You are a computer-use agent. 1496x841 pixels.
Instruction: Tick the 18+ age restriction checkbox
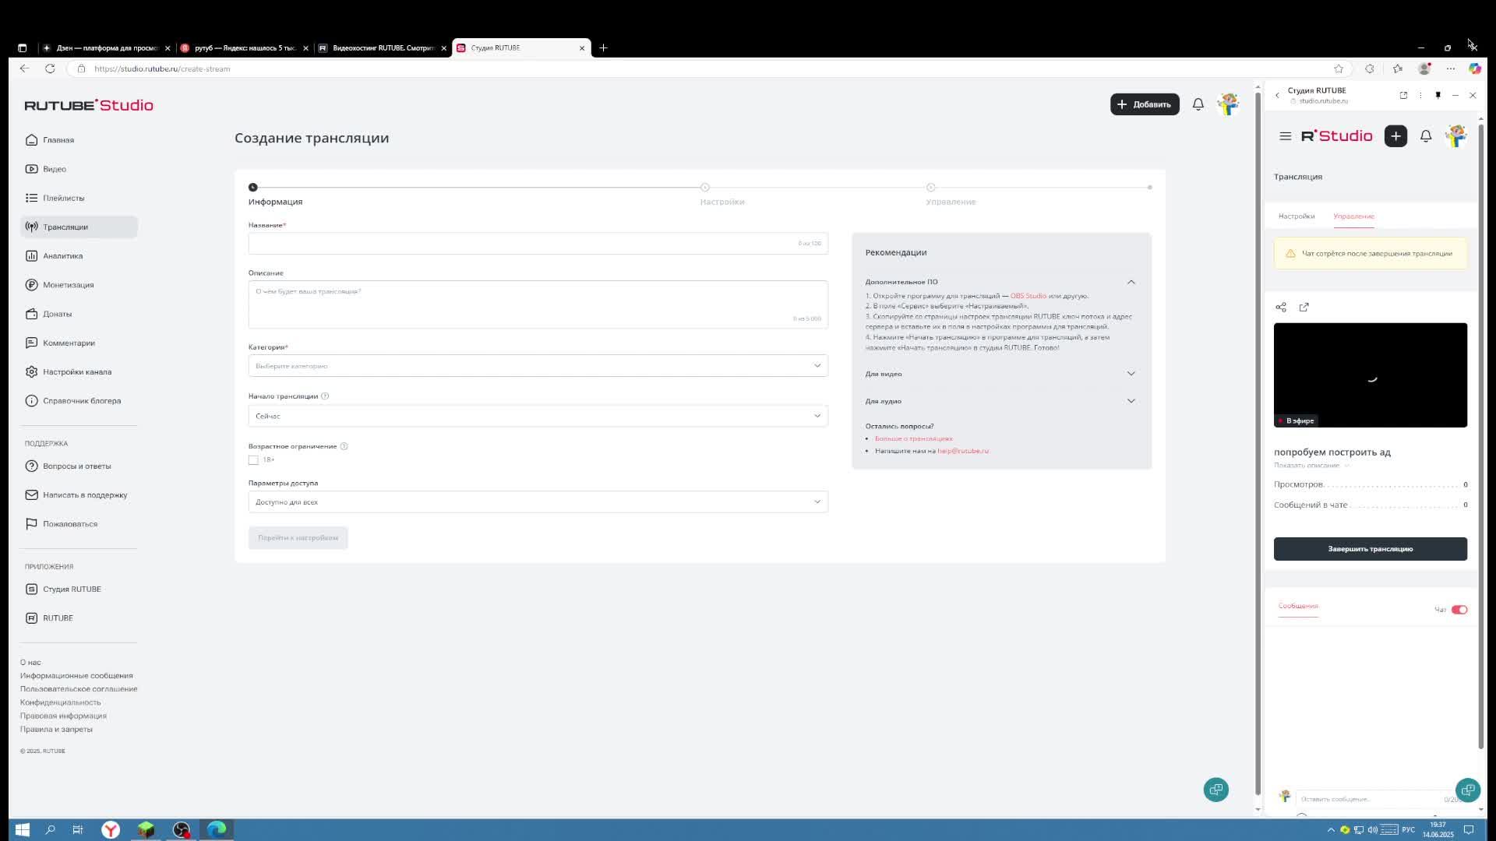[253, 460]
